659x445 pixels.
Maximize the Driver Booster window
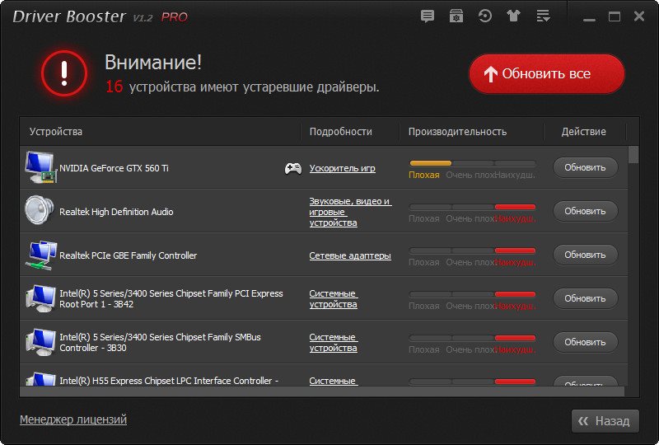click(x=615, y=16)
